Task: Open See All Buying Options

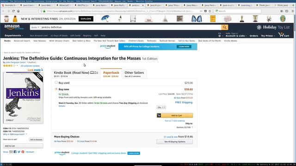Action: pos(175,142)
